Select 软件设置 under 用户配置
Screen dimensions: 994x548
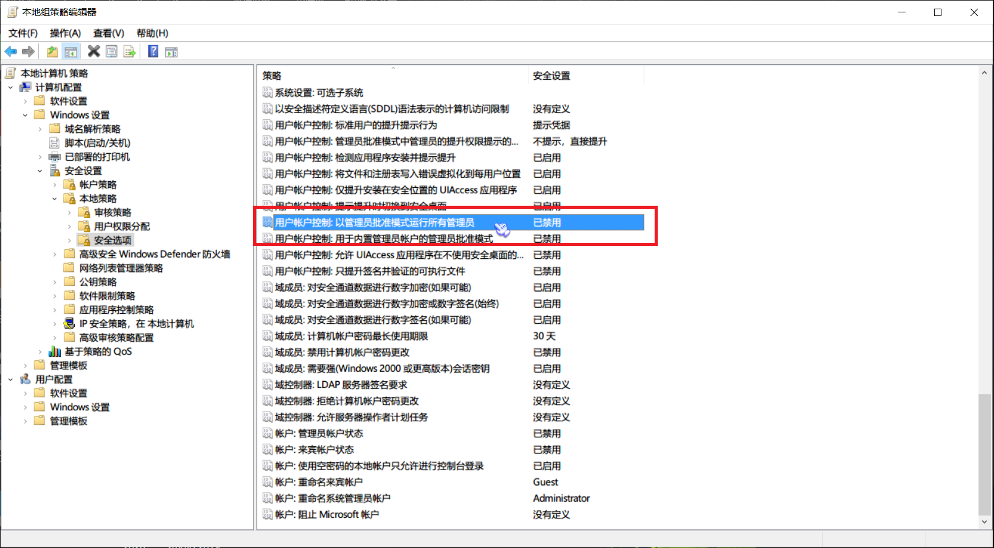pyautogui.click(x=69, y=393)
